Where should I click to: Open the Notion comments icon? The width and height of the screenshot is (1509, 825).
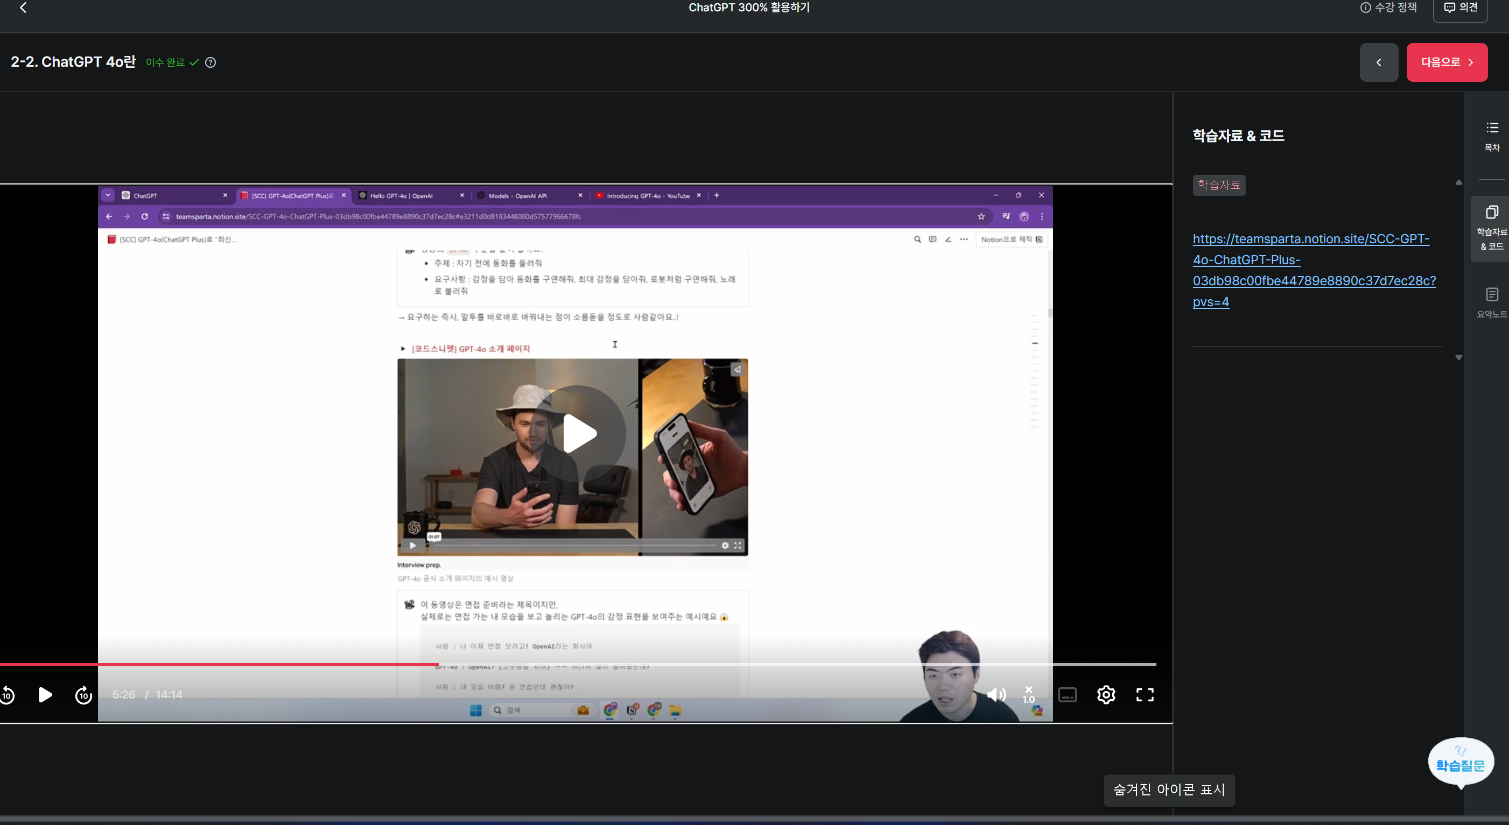[x=932, y=239]
